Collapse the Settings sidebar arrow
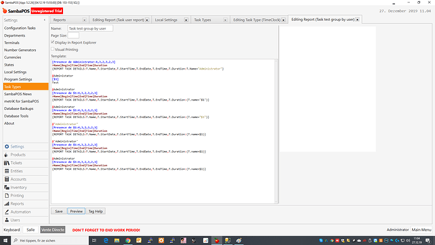Viewport: 435px width, 245px height. pyautogui.click(x=45, y=20)
